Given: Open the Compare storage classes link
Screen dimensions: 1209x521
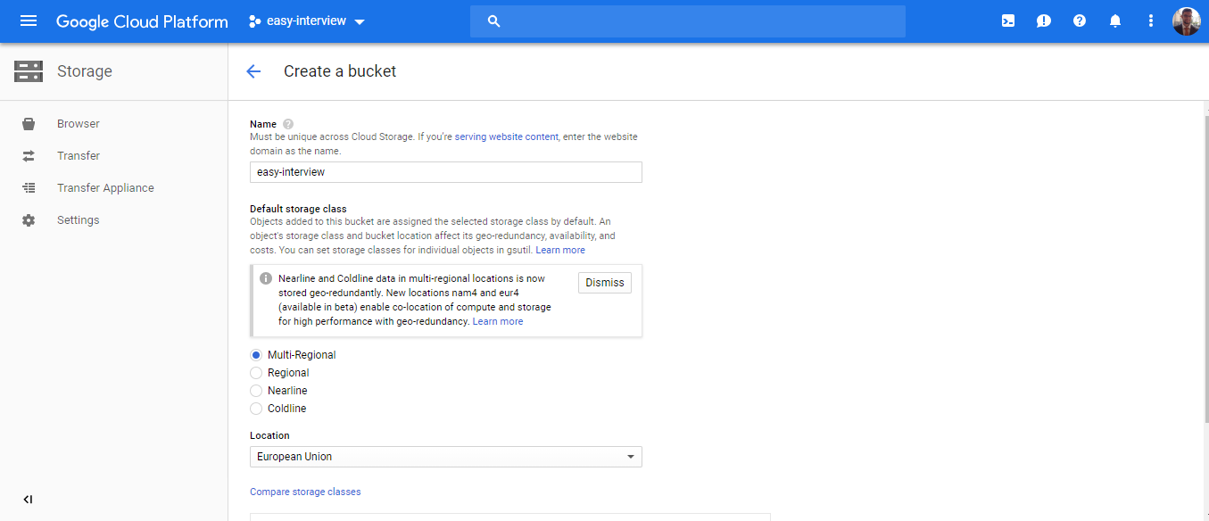Looking at the screenshot, I should click(305, 492).
